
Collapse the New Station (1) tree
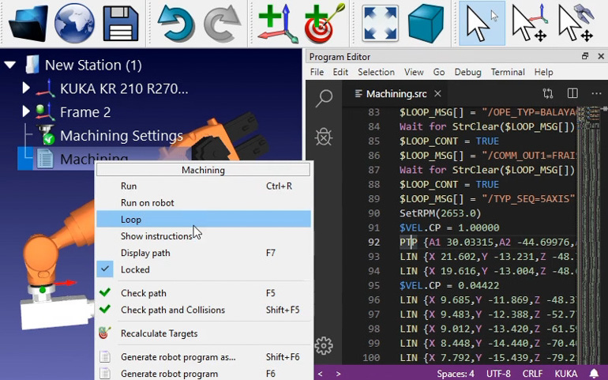point(10,65)
